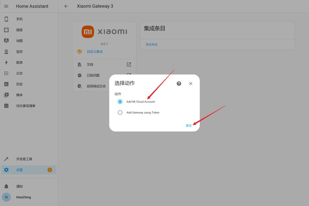Click the Home Assistant title text
The image size is (309, 206).
click(x=32, y=6)
